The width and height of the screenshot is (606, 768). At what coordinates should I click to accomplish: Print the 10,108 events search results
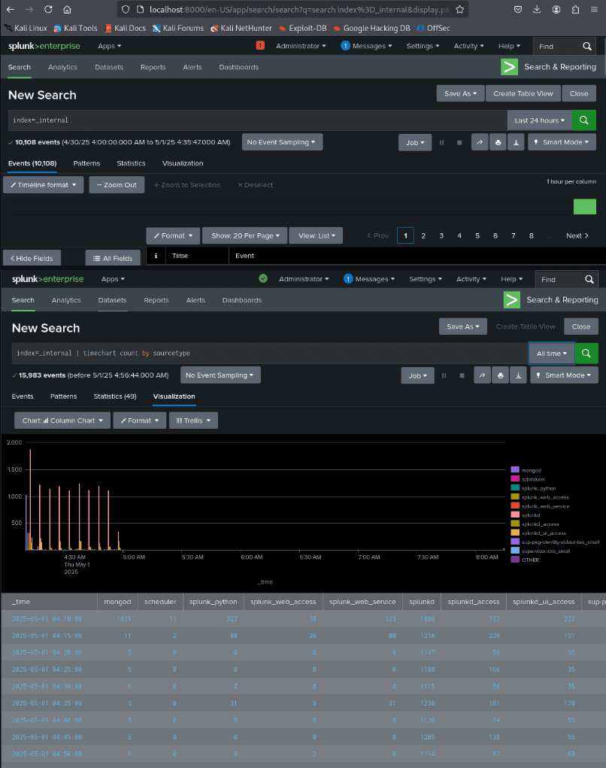498,142
